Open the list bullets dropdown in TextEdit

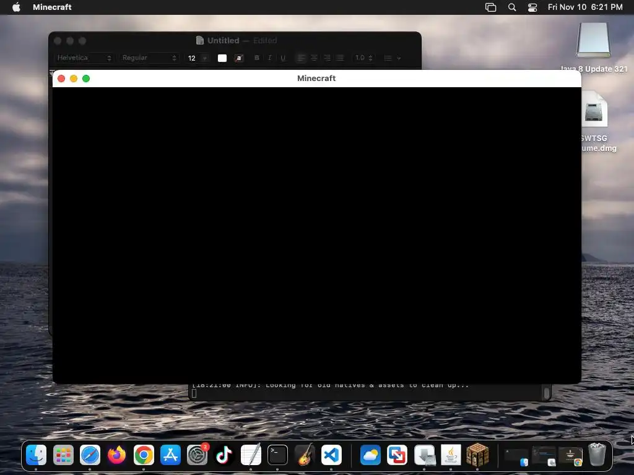tap(392, 58)
